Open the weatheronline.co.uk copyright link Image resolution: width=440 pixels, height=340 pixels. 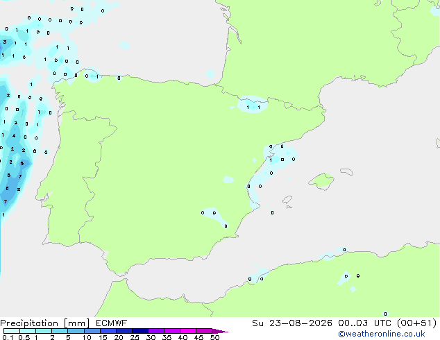coord(382,334)
